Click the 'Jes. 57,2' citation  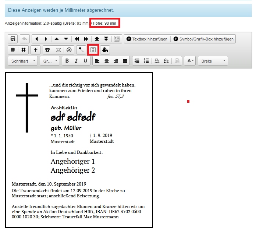(x=115, y=96)
